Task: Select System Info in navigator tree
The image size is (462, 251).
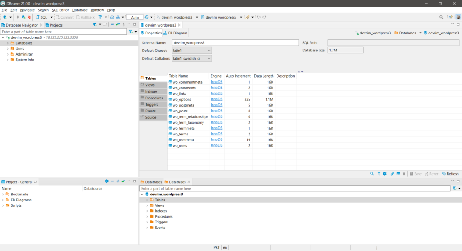Action: [25, 60]
